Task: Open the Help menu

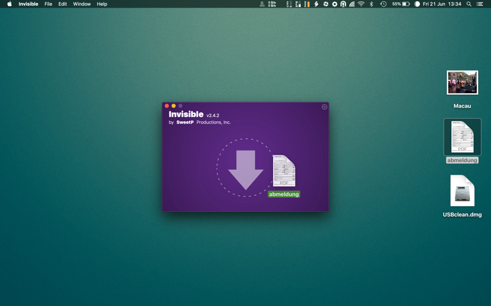Action: click(x=102, y=4)
